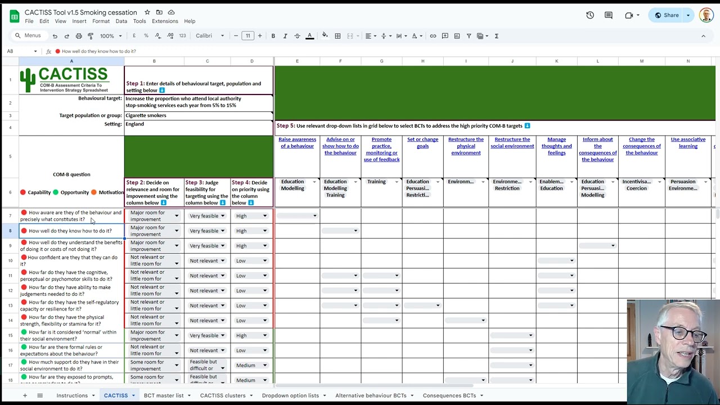Click the Meet video call icon
This screenshot has width=720, height=405.
click(629, 15)
